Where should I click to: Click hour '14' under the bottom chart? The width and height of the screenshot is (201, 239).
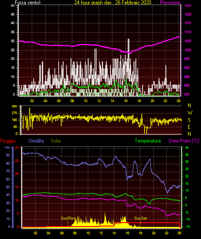point(114,233)
